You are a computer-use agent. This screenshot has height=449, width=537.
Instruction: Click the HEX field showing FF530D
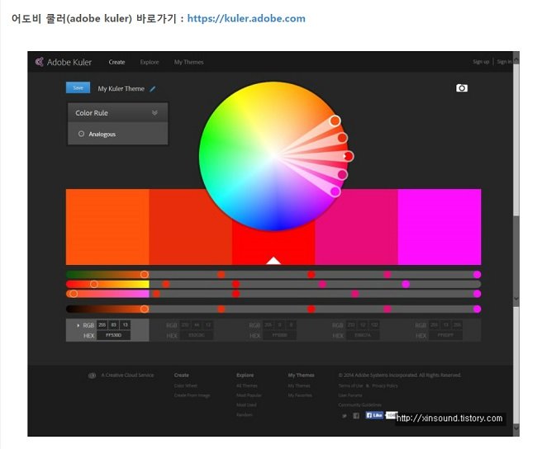coord(114,335)
